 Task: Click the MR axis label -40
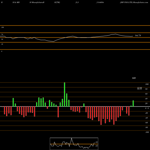(146, 118)
